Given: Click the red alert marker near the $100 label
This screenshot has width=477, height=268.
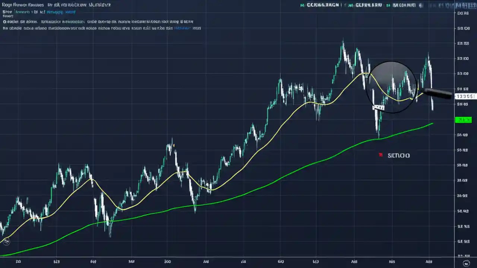Looking at the screenshot, I should point(380,155).
